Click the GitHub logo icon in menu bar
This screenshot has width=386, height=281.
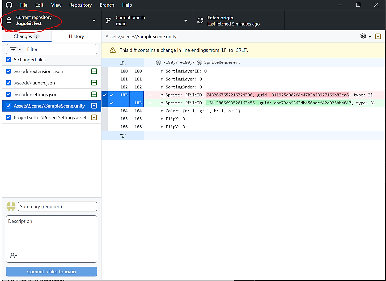tap(9, 5)
